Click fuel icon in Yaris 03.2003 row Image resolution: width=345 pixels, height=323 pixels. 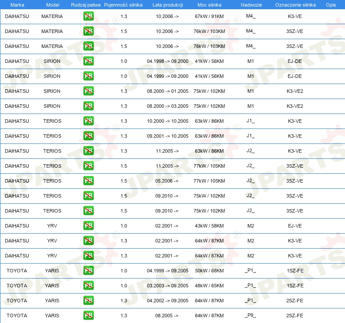[88, 286]
